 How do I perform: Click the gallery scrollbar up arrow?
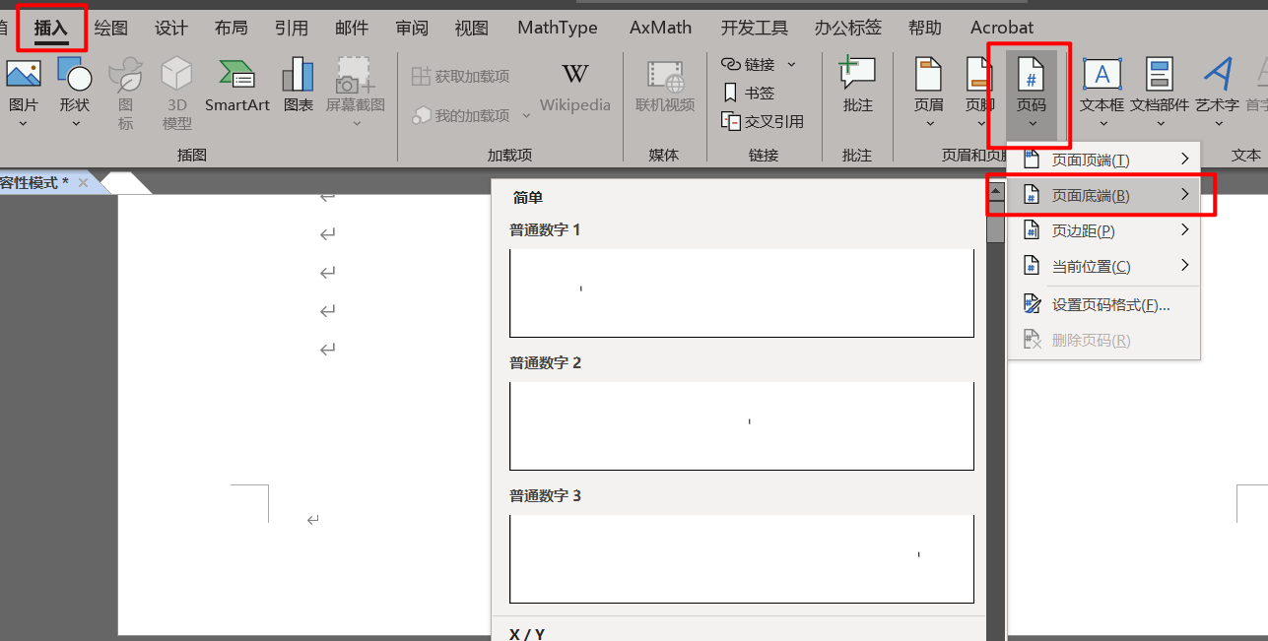996,192
